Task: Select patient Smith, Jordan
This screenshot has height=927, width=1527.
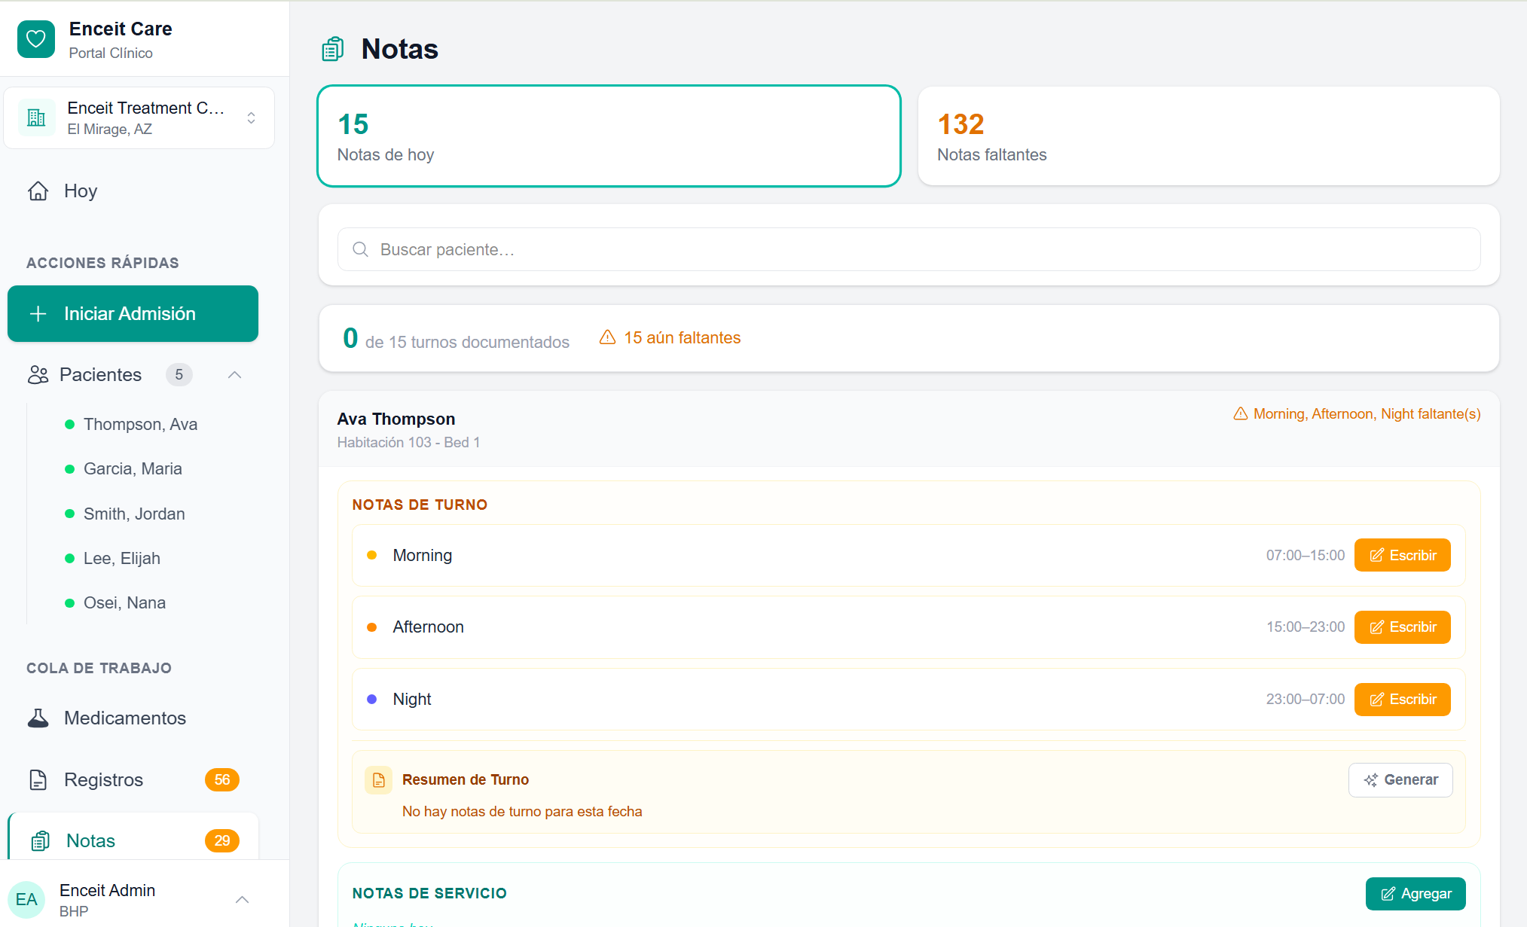Action: point(134,514)
